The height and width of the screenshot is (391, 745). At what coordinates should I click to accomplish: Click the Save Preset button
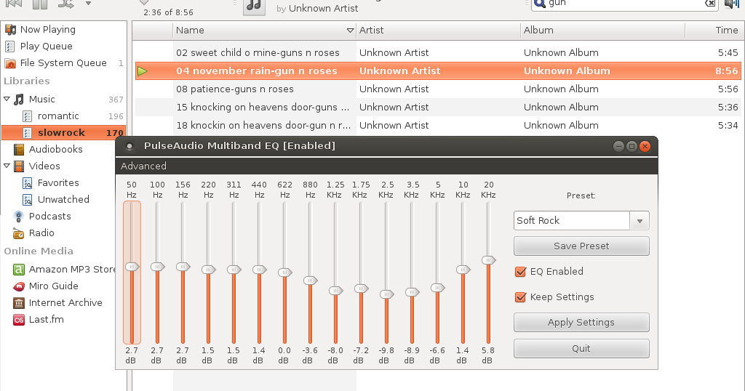pyautogui.click(x=581, y=246)
